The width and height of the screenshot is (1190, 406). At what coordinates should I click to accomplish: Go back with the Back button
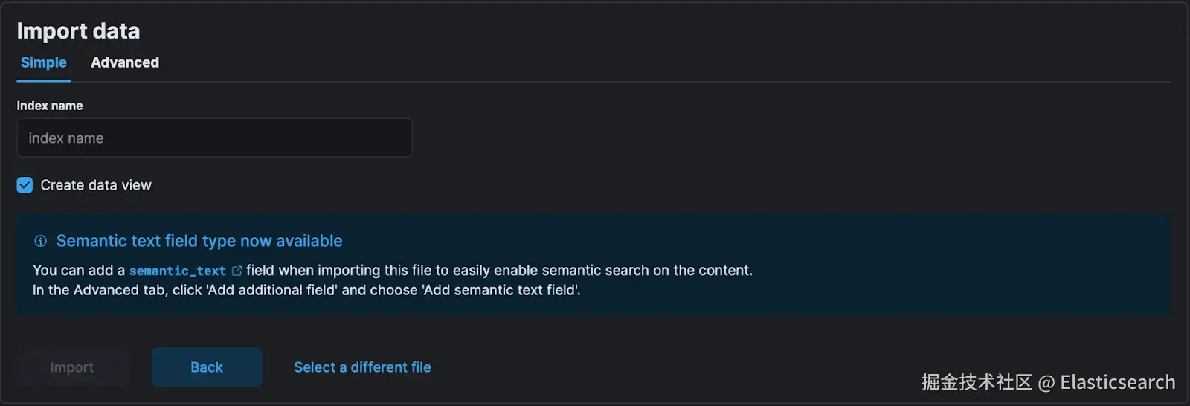pyautogui.click(x=207, y=367)
